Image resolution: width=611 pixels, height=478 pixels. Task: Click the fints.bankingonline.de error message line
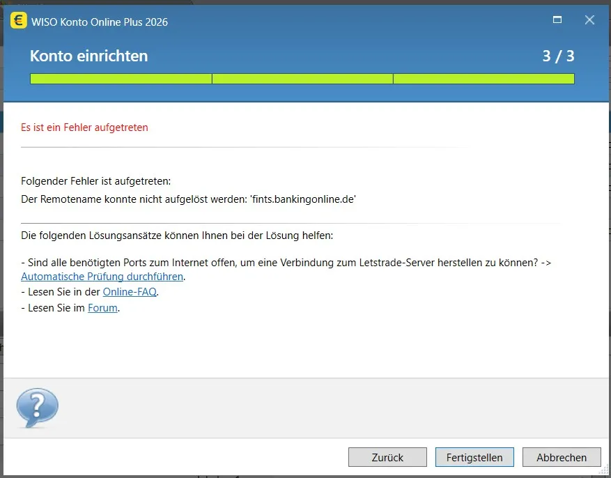pos(189,199)
